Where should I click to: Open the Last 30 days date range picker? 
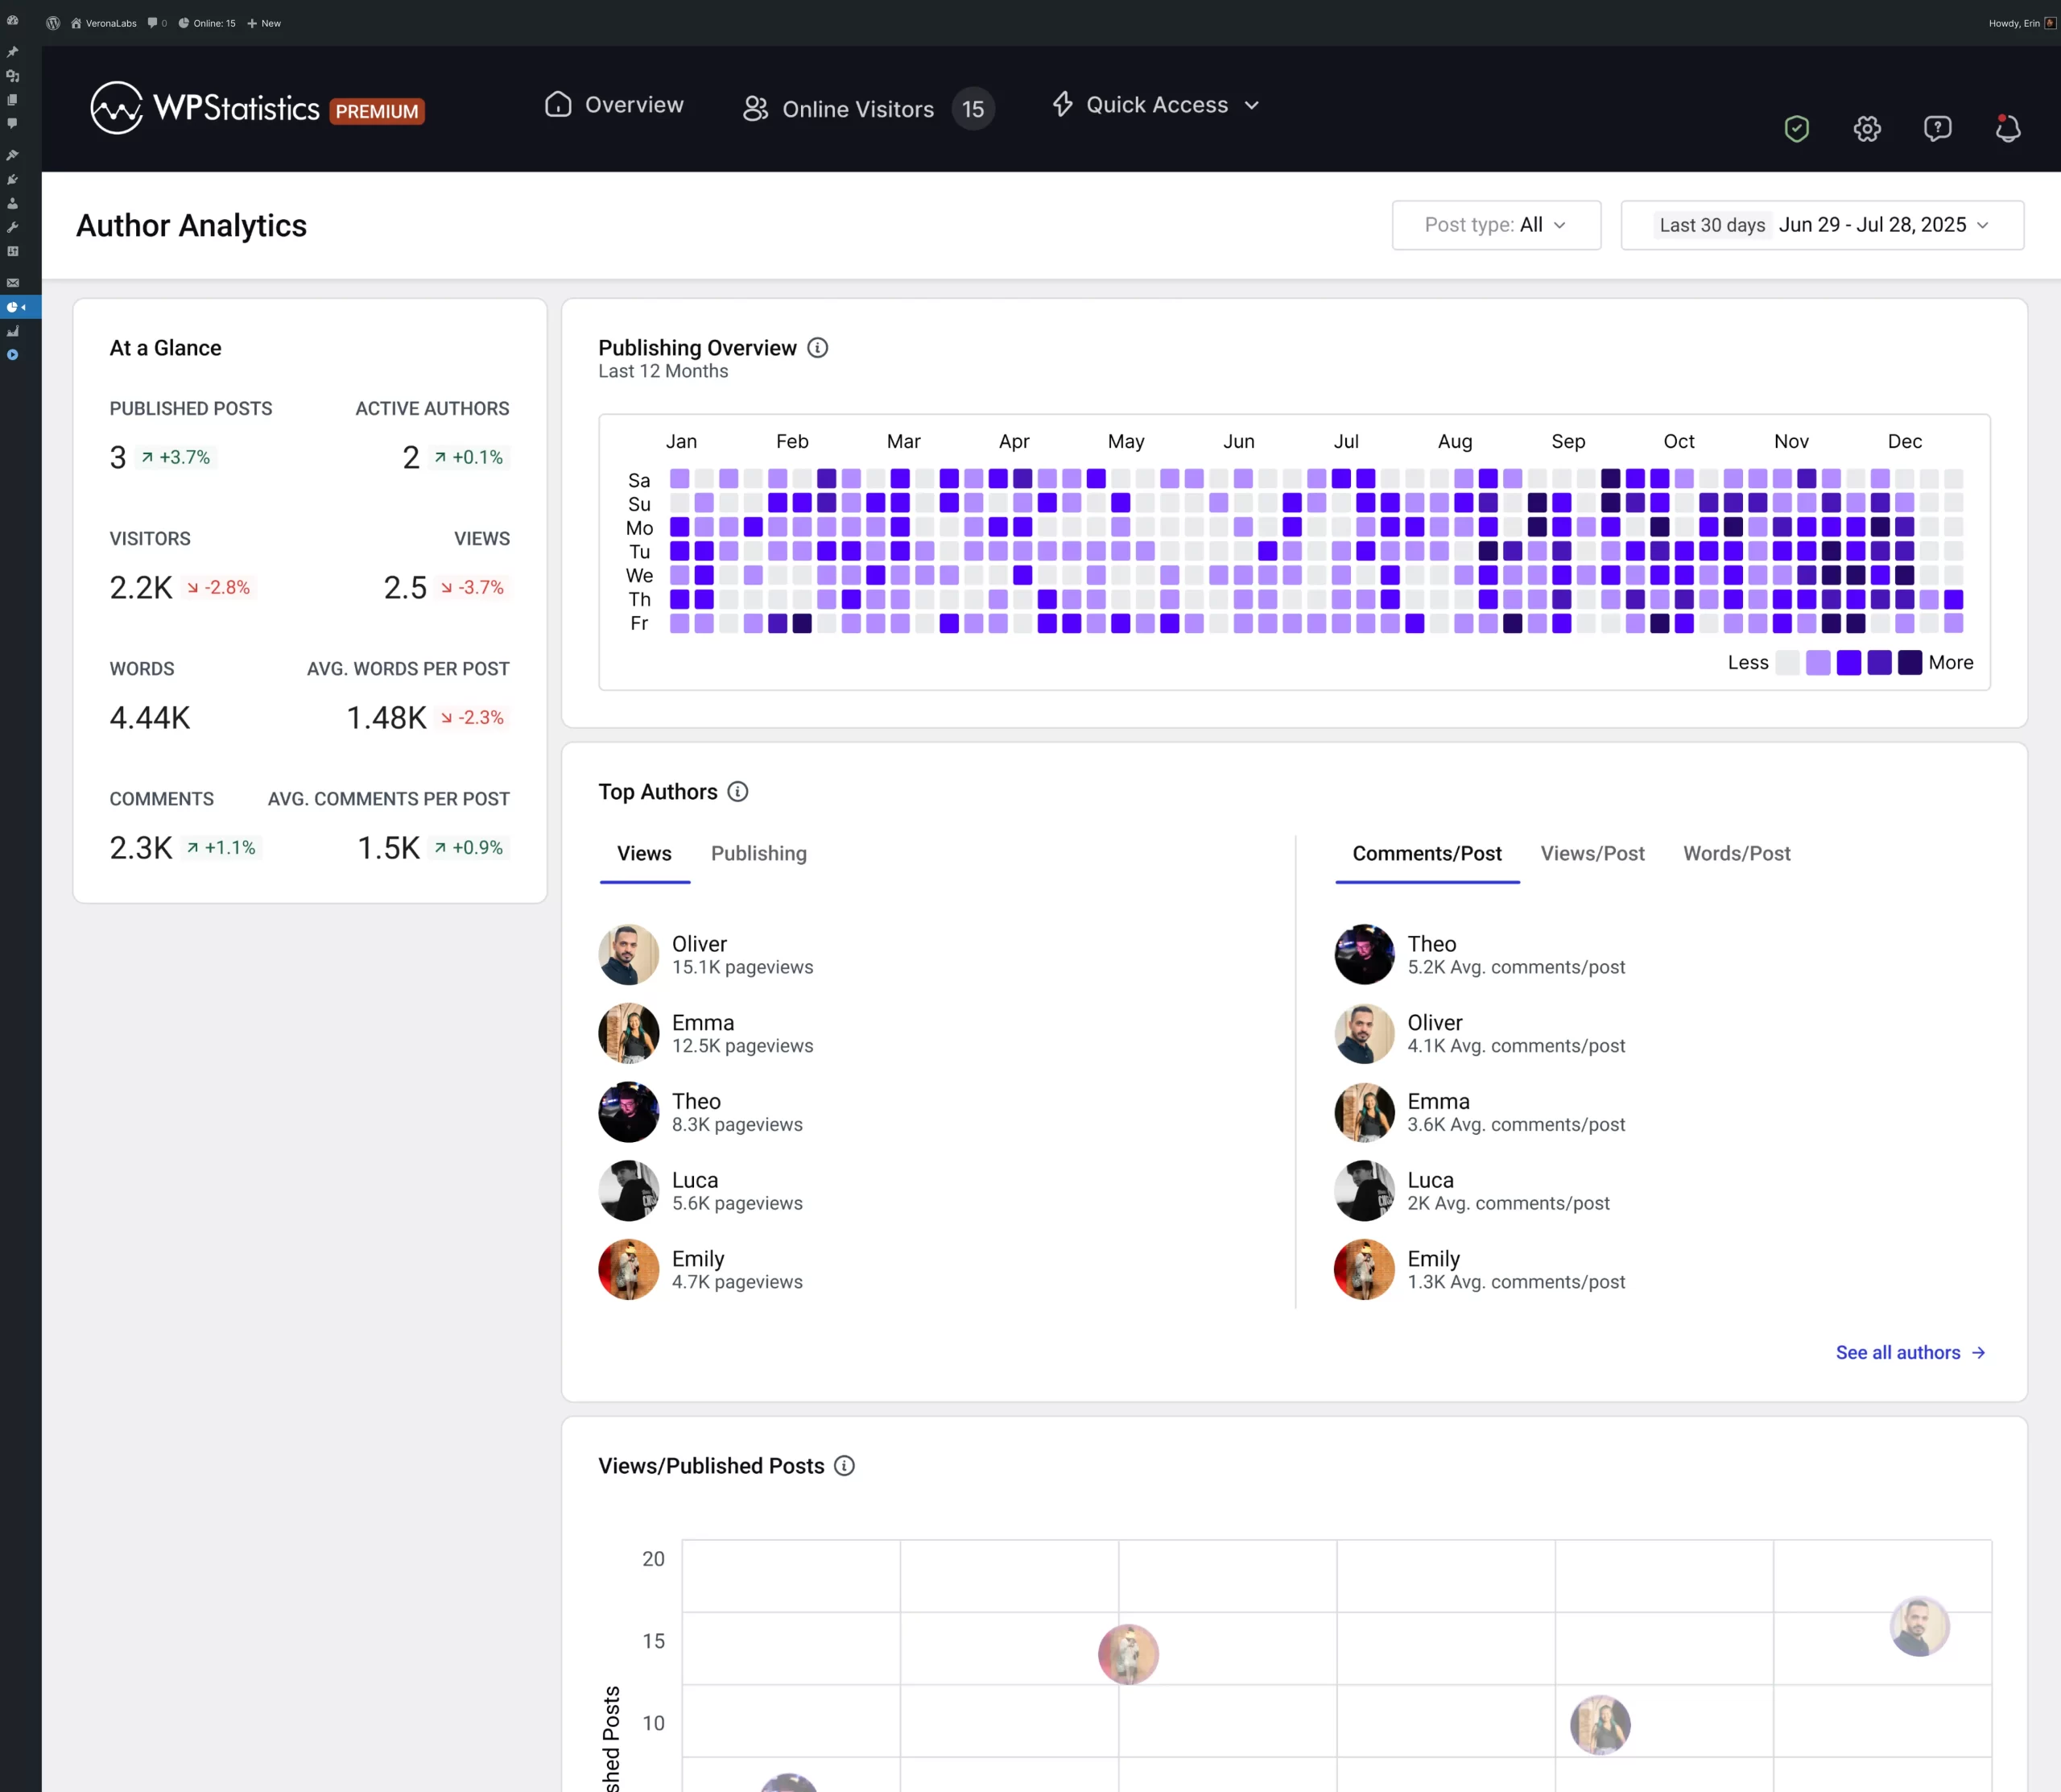point(1822,225)
